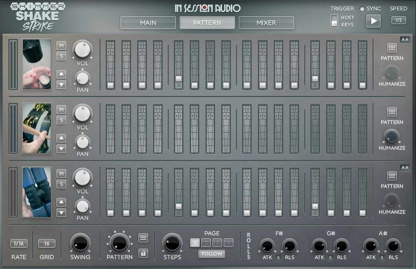Open the shaker row Pattern menu icon

392,48
